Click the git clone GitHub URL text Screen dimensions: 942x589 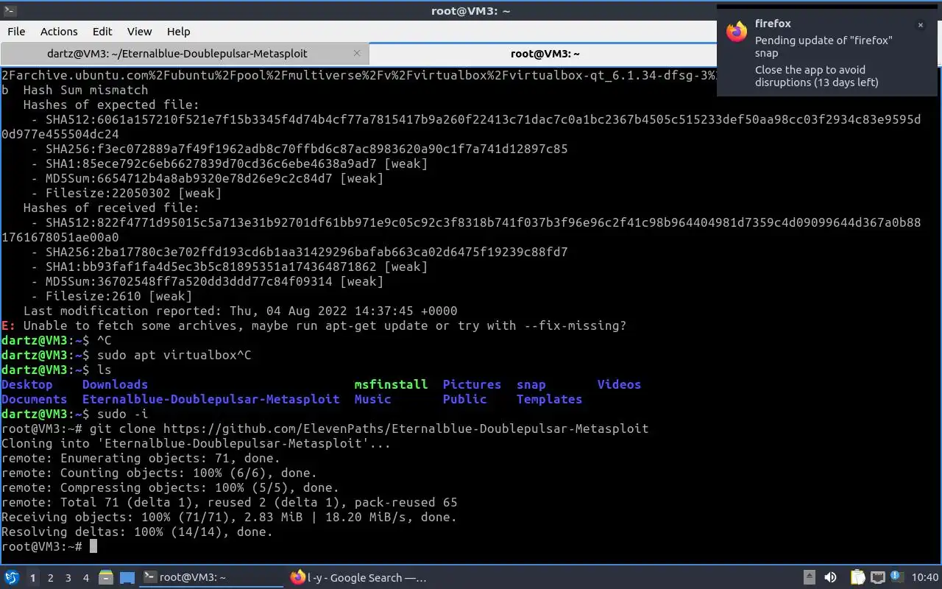tap(406, 428)
